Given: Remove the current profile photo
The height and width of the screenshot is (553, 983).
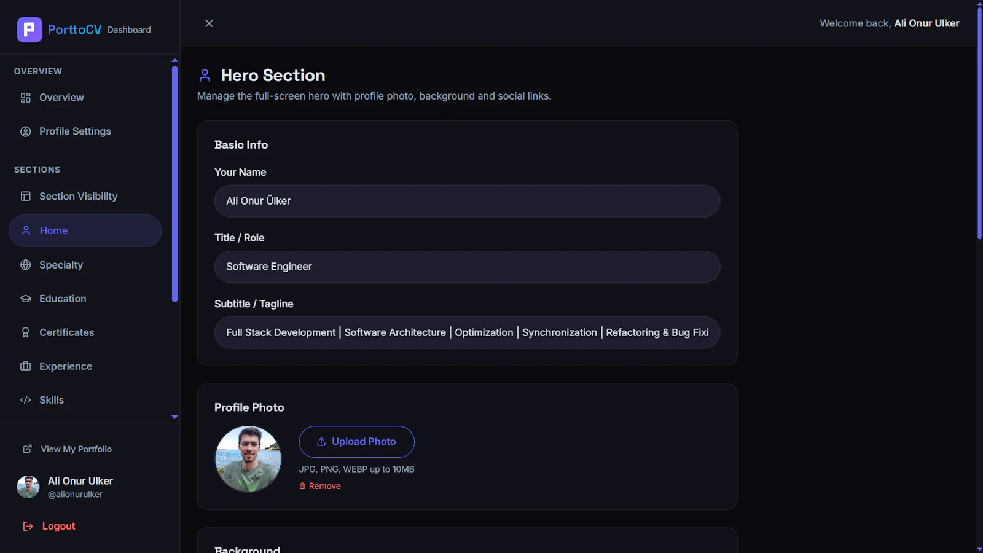Looking at the screenshot, I should pos(320,486).
